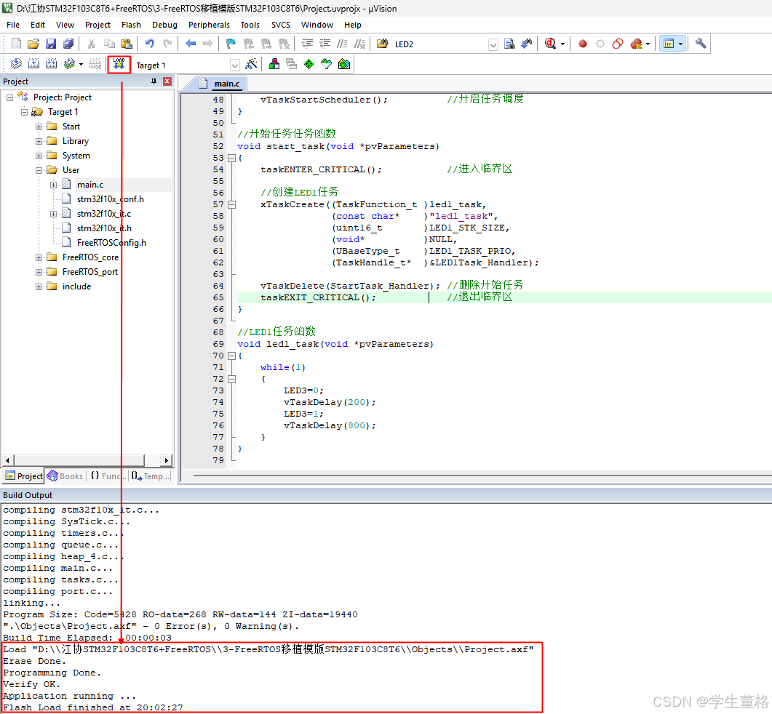Cut selection with the scissors icon

91,44
